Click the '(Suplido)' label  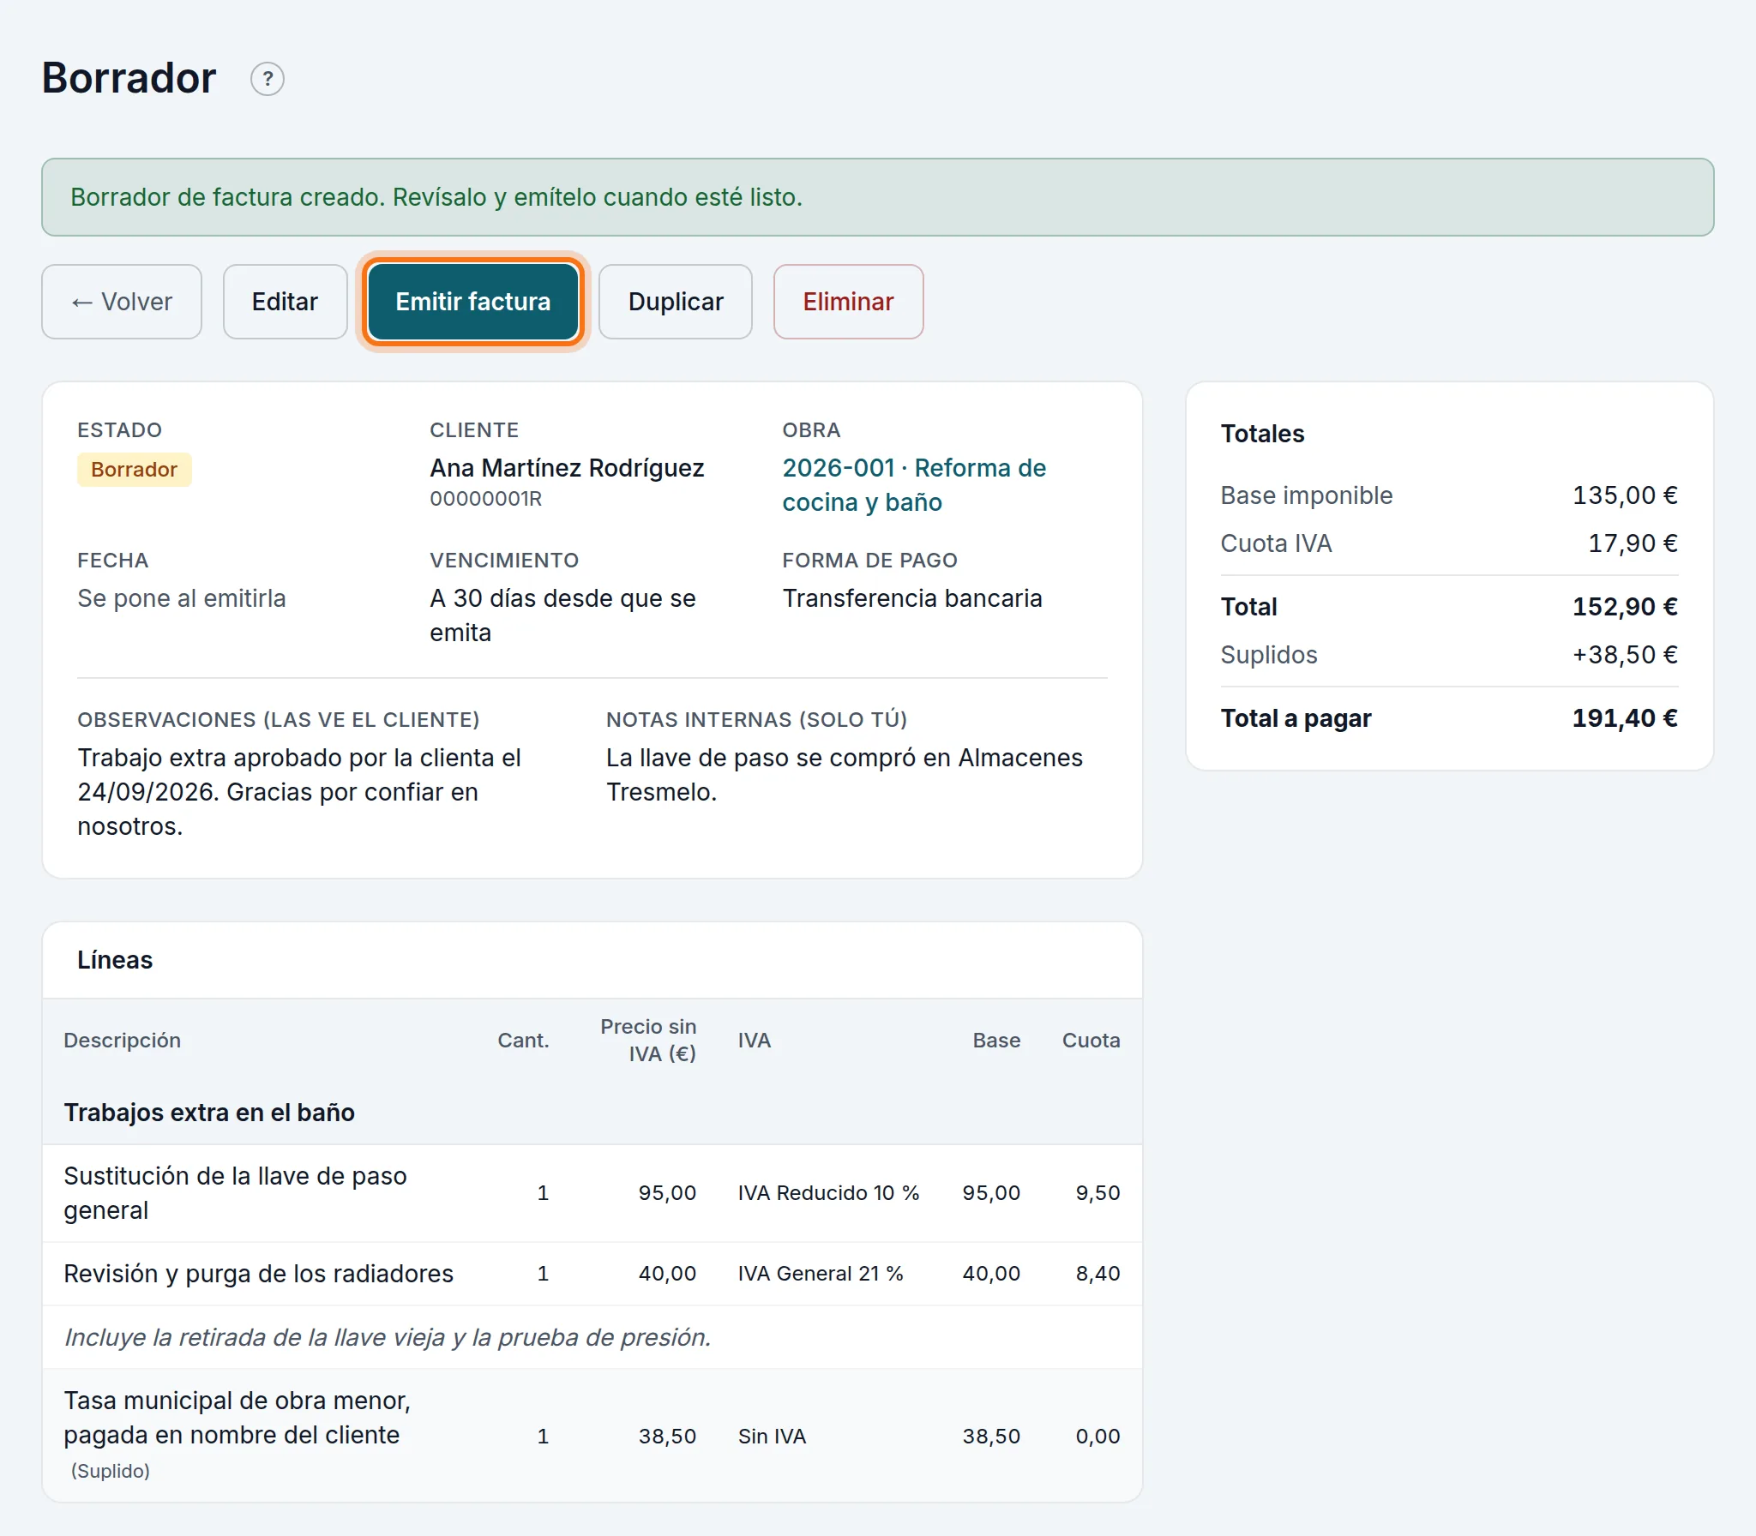111,1471
